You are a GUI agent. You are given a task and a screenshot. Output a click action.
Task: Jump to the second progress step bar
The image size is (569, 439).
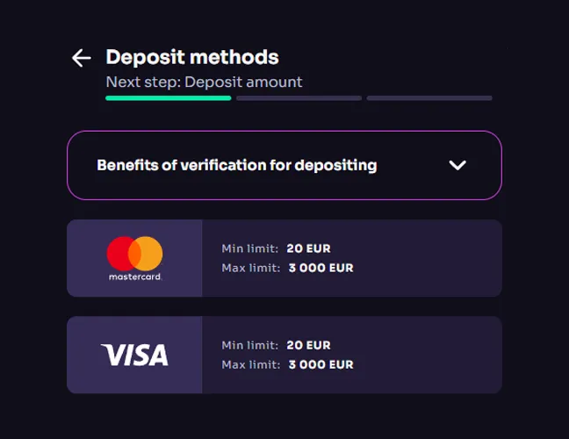[299, 98]
